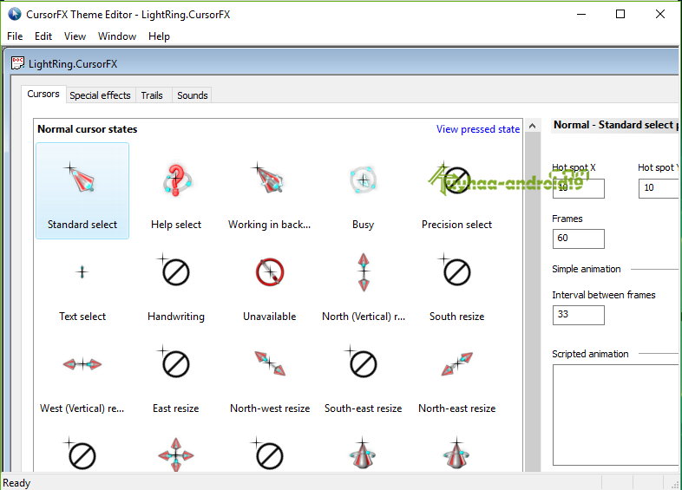Switch to the Cursors tab
682x490 pixels.
pos(43,94)
